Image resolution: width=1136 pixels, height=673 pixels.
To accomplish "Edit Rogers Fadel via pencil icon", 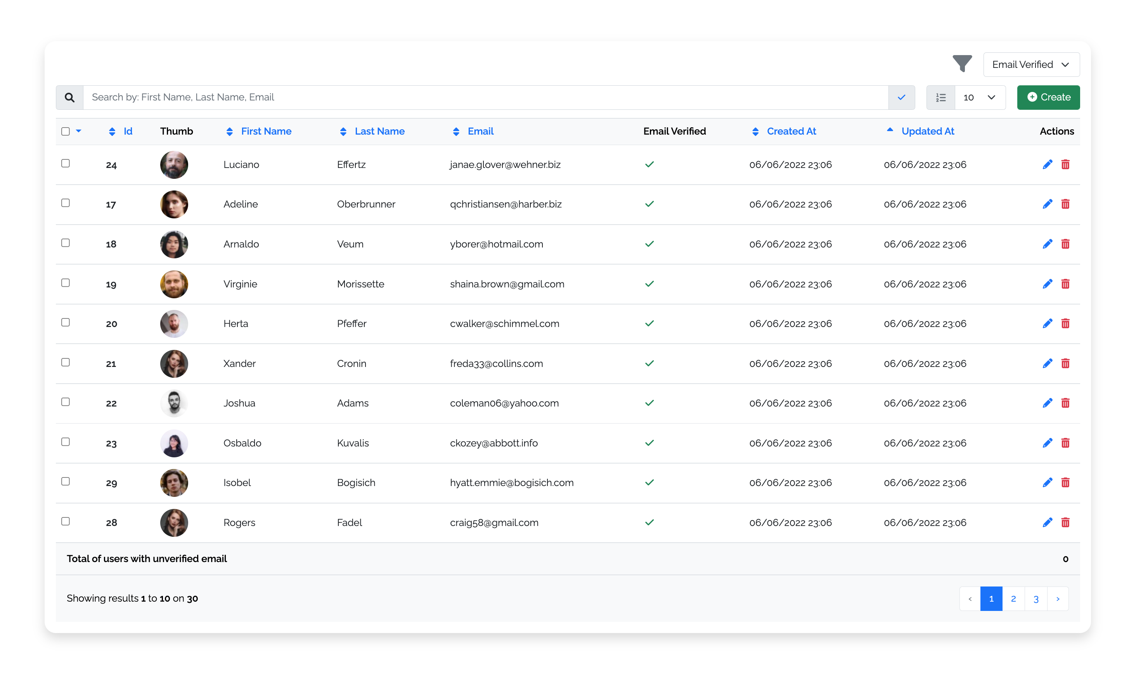I will [1047, 522].
